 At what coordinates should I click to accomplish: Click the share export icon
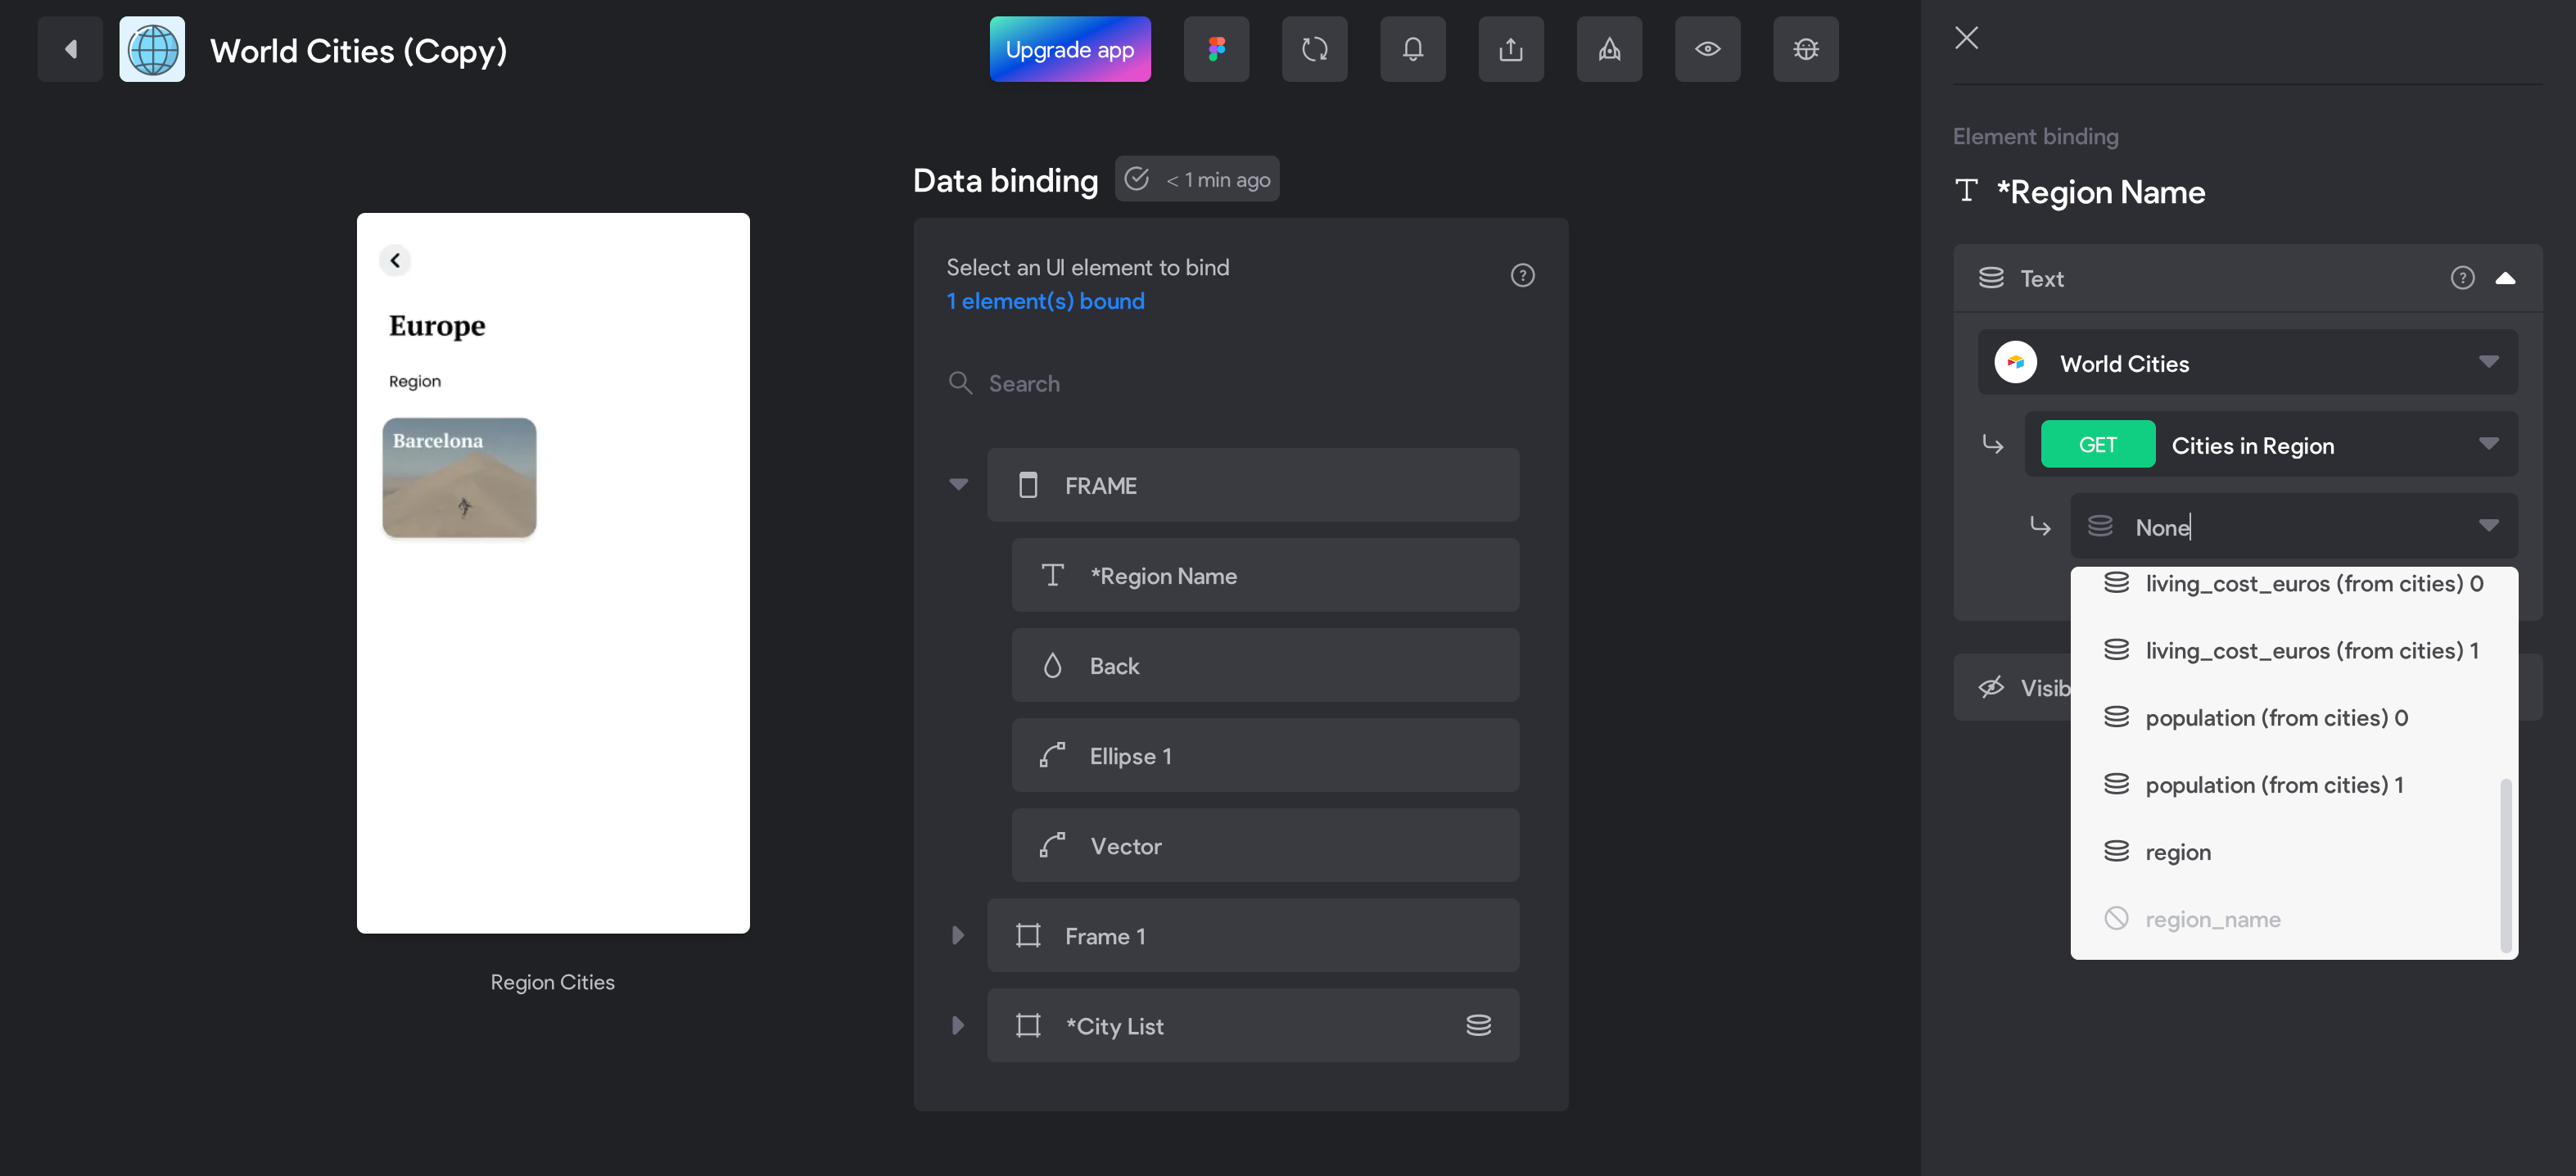coord(1510,49)
